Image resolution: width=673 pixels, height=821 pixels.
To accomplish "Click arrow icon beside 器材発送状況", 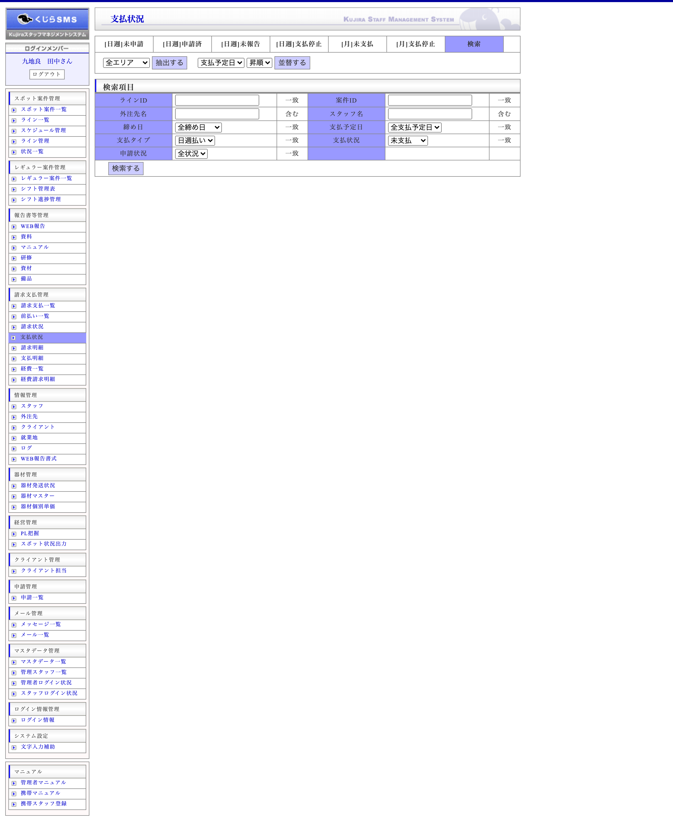I will click(14, 486).
